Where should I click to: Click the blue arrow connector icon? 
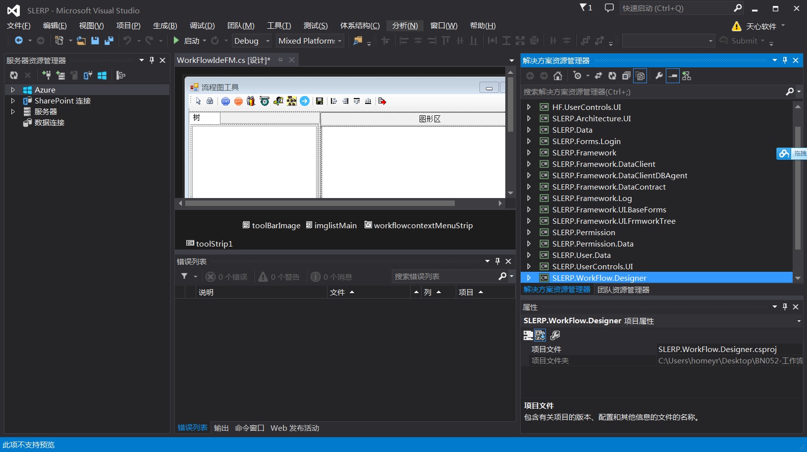(305, 101)
